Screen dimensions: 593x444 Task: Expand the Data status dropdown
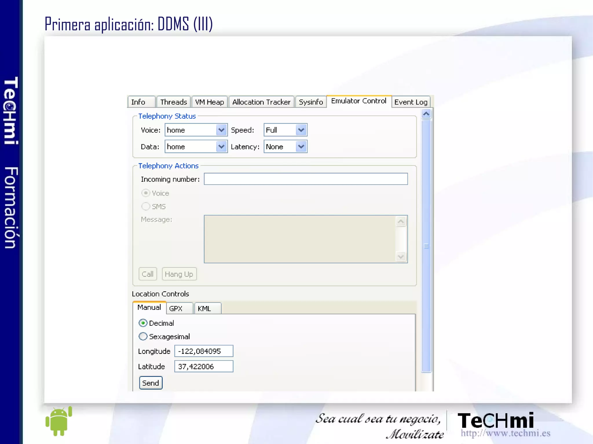point(221,147)
